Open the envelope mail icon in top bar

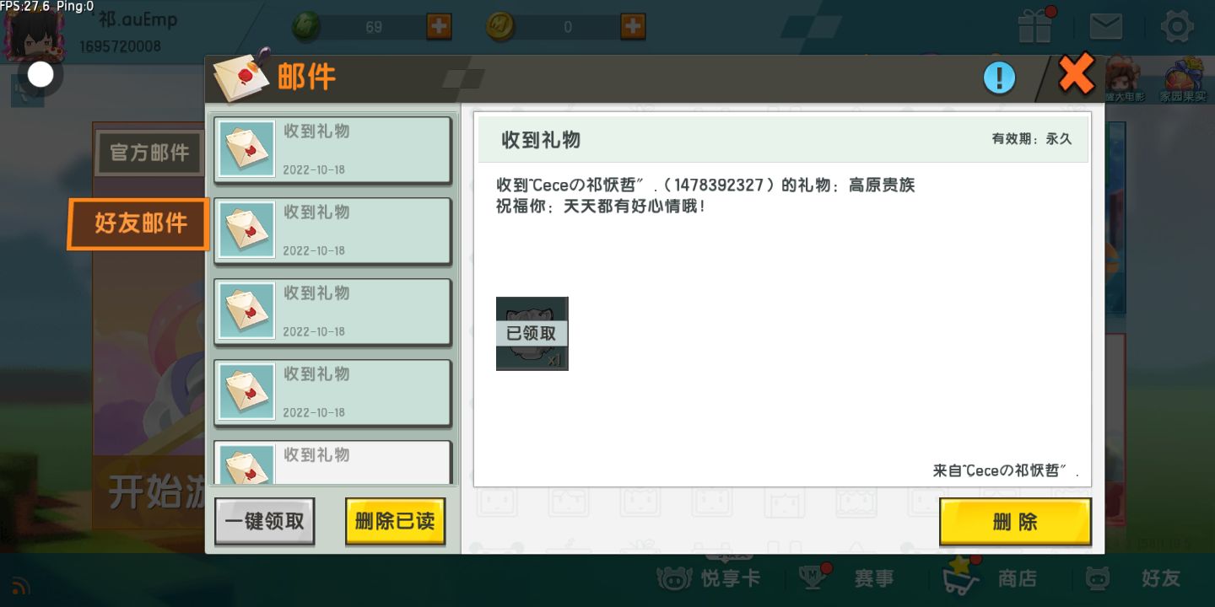tap(1105, 26)
